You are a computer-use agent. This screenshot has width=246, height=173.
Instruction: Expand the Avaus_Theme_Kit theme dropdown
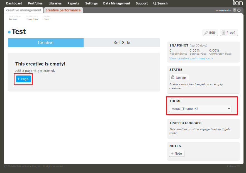tap(201, 109)
